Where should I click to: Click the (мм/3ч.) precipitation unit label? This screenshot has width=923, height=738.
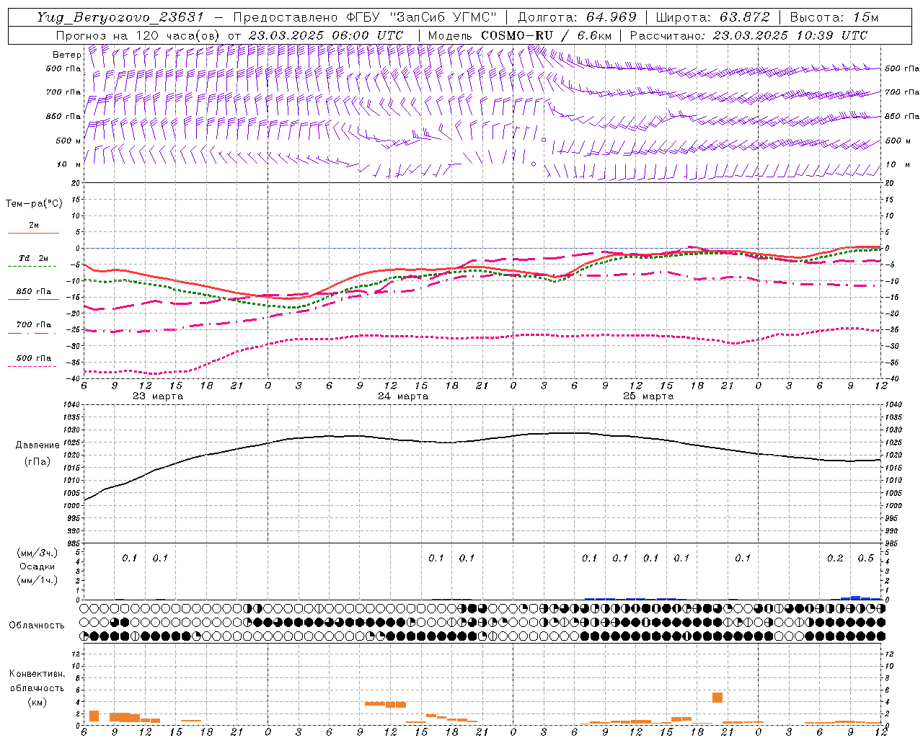coord(37,553)
